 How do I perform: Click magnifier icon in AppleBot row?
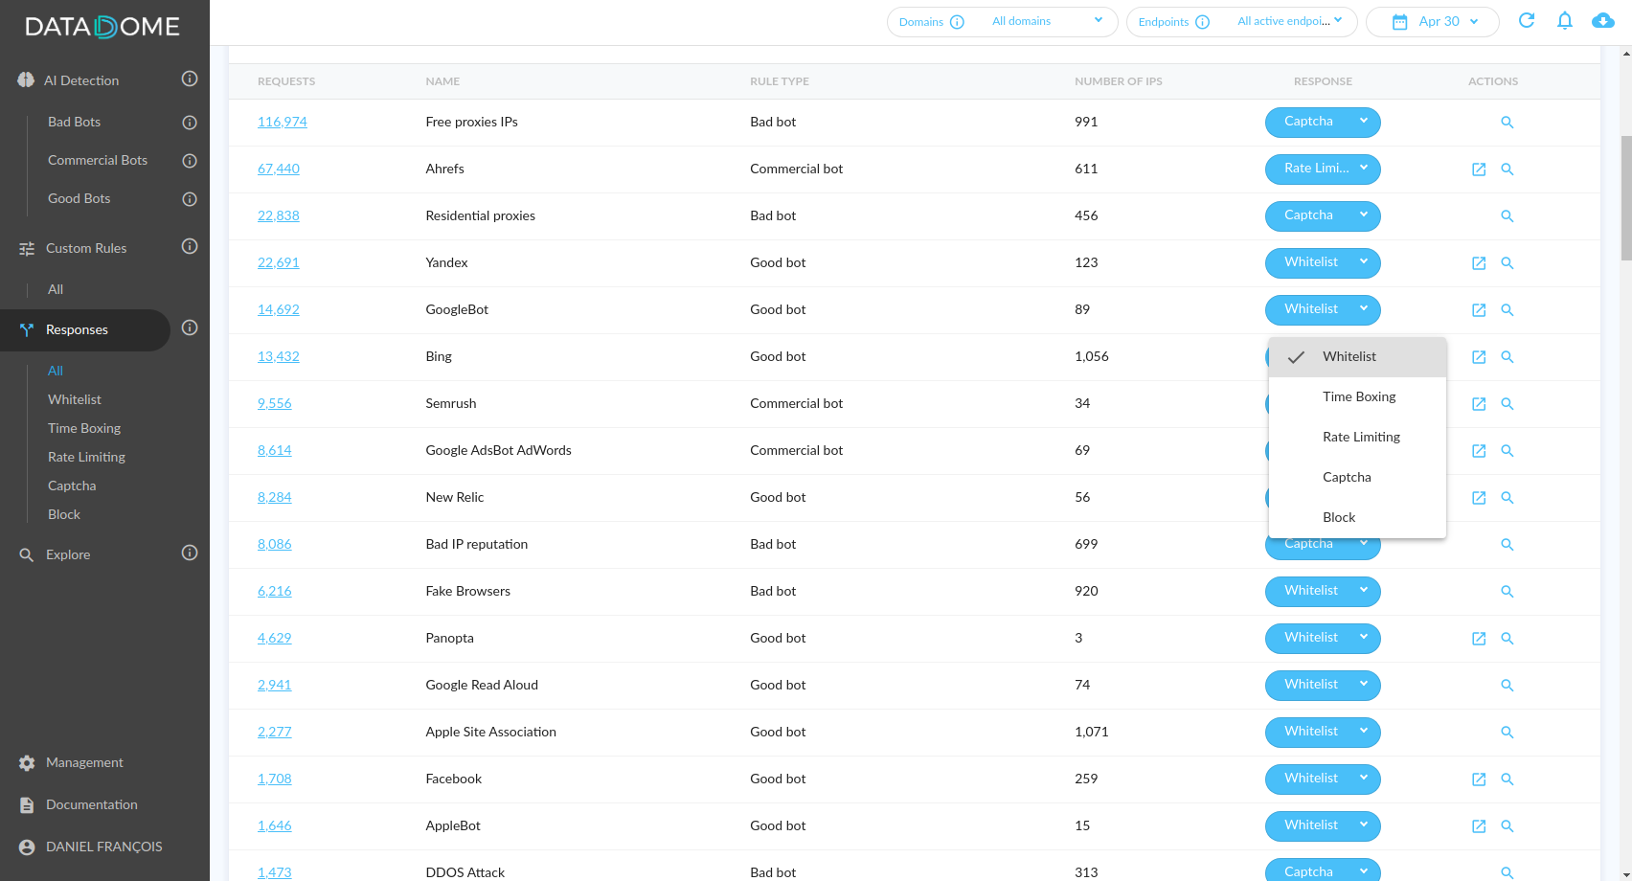click(1507, 826)
